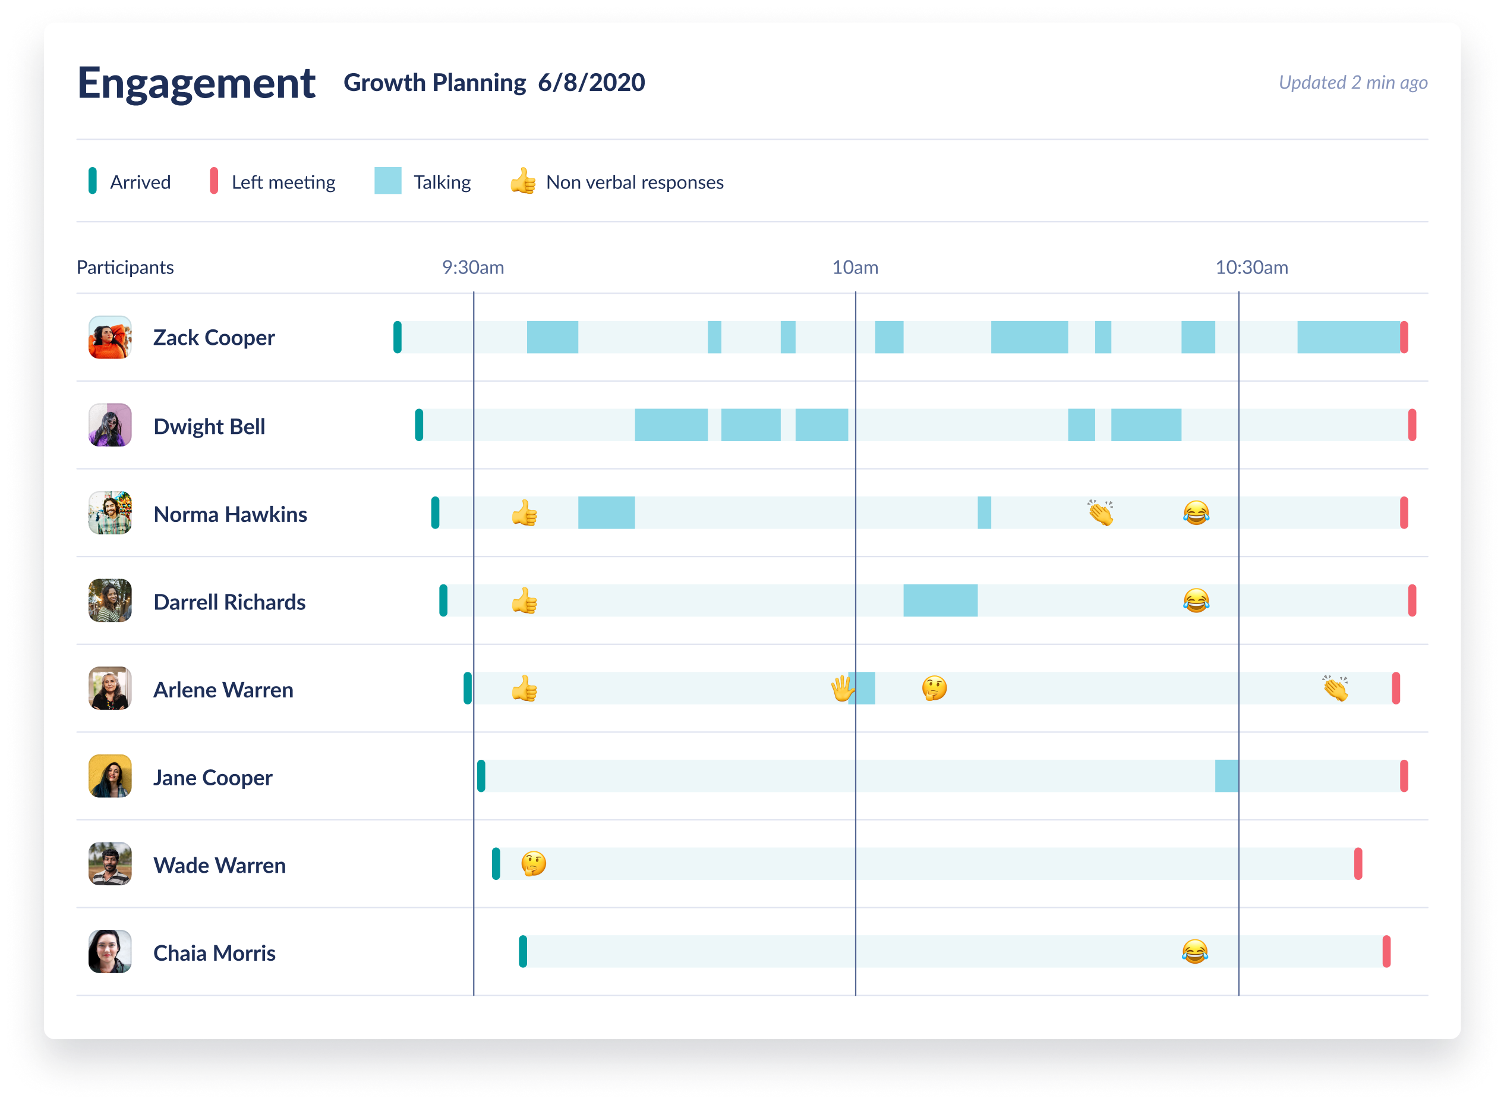The width and height of the screenshot is (1504, 1104).
Task: Click Zack Cooper's arrival marker
Action: pos(398,337)
